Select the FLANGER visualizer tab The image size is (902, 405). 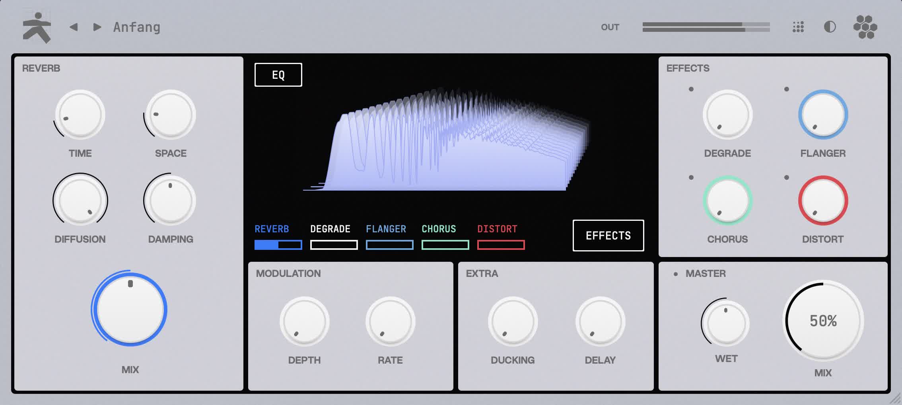(389, 237)
